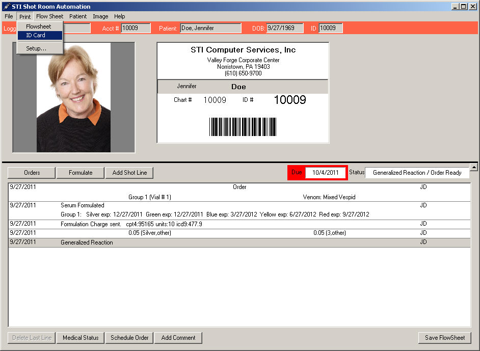480x351 pixels.
Task: Click the ID field in header
Action: [331, 28]
